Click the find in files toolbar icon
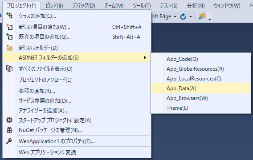This screenshot has height=160, width=253. [x=202, y=16]
